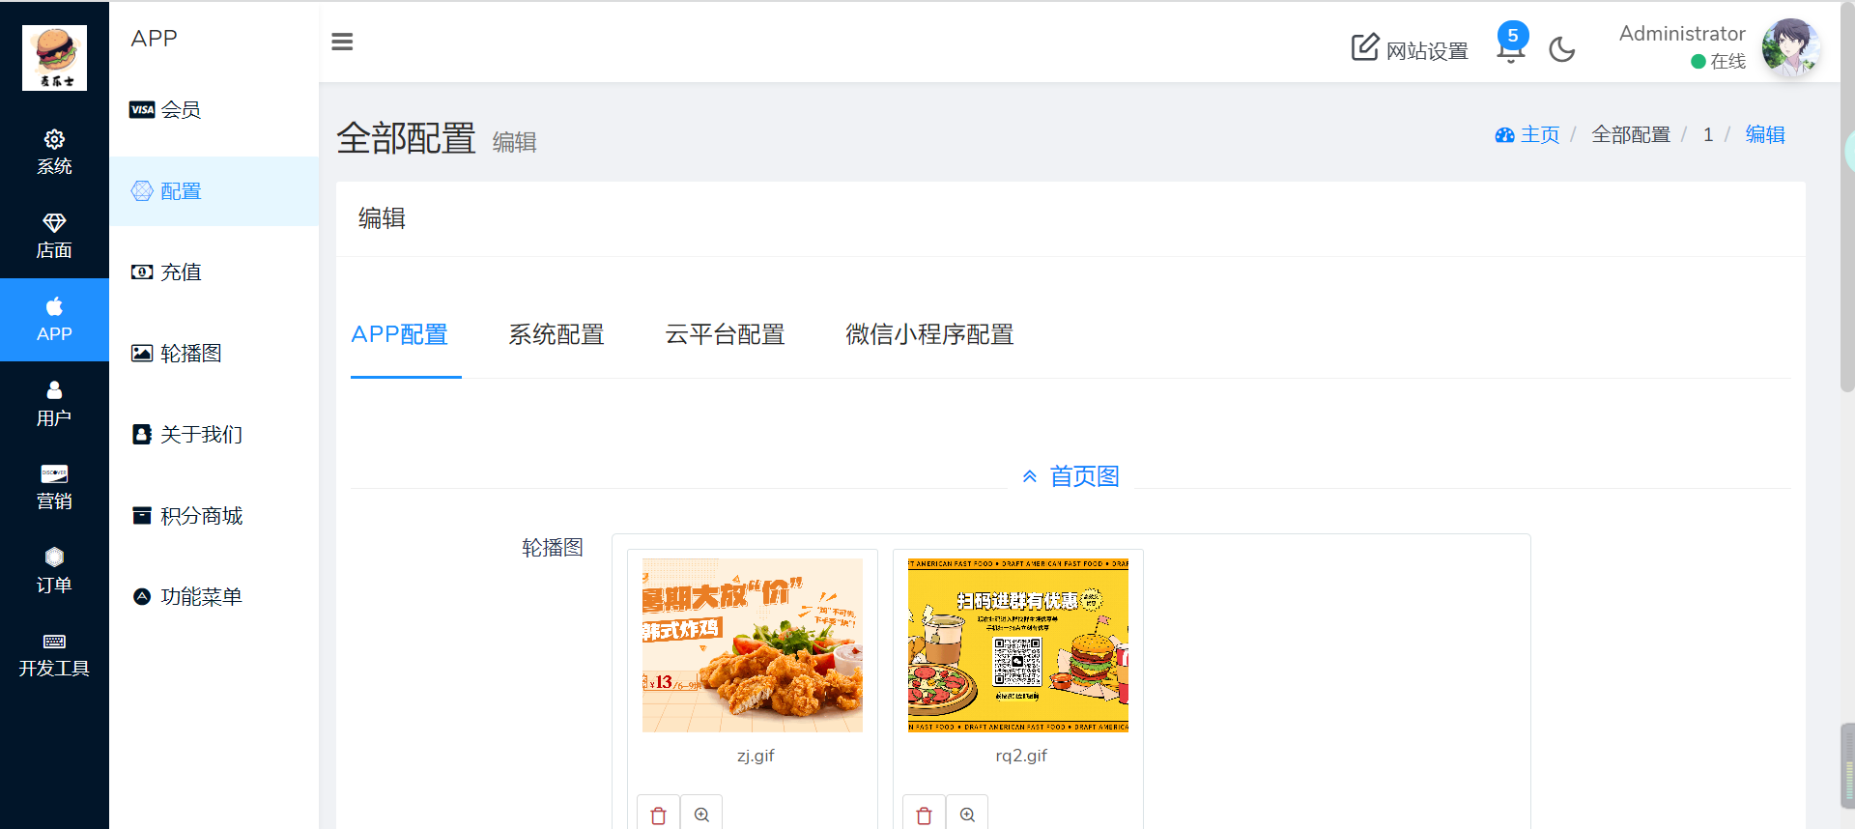Click the zj.gif fried chicken thumbnail
Viewport: 1855px width, 829px height.
[753, 645]
